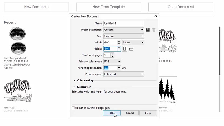224x126 pixels.
Task: Collapse the Description section
Action: 74,87
